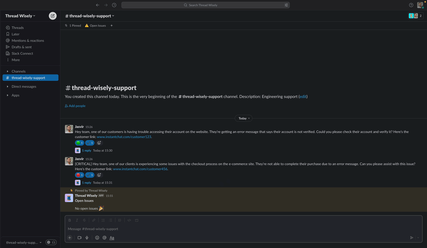The height and width of the screenshot is (248, 427).
Task: Add a bookmark with the plus icon
Action: coord(111,26)
